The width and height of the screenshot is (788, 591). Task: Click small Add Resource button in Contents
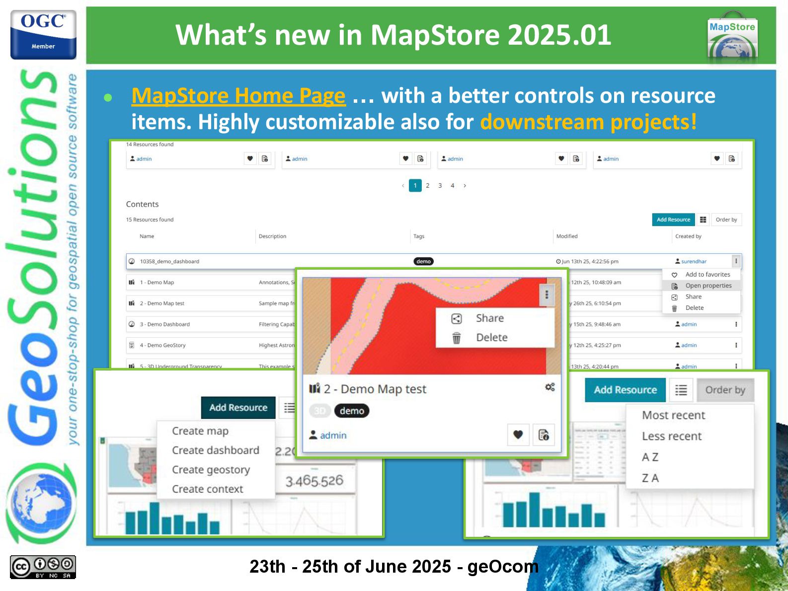673,220
